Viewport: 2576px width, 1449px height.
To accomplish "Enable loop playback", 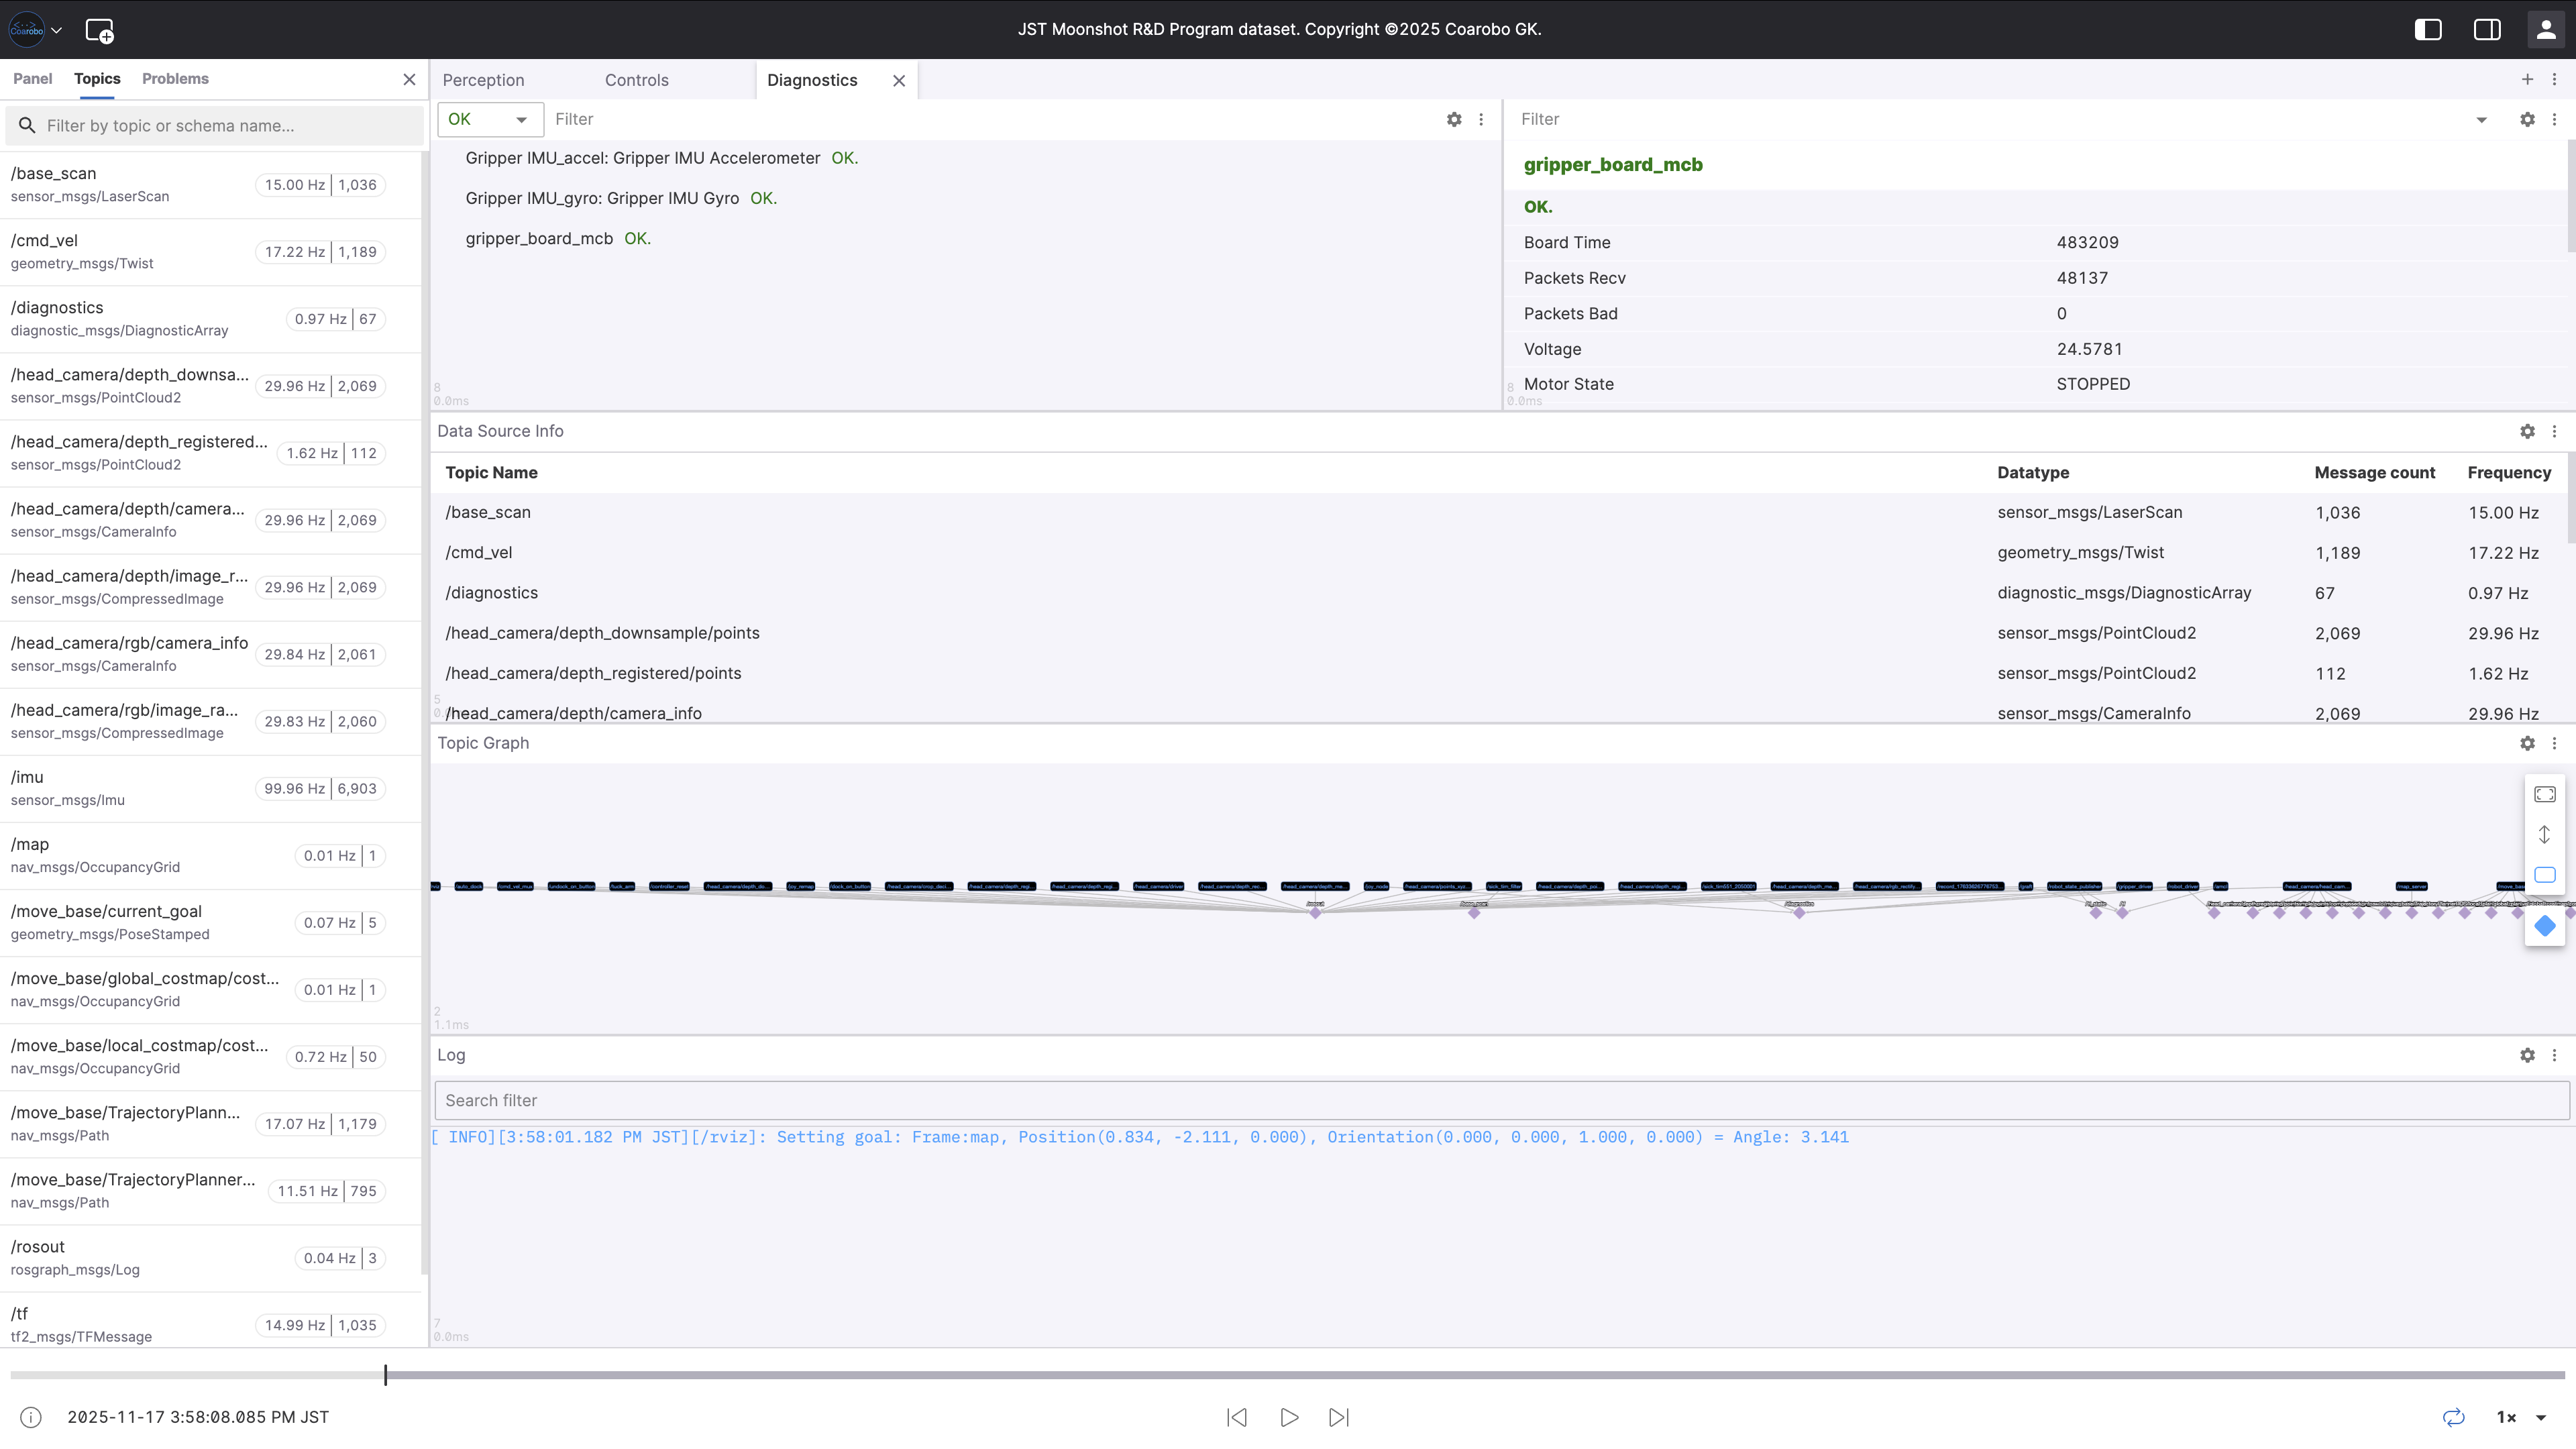I will 2453,1417.
